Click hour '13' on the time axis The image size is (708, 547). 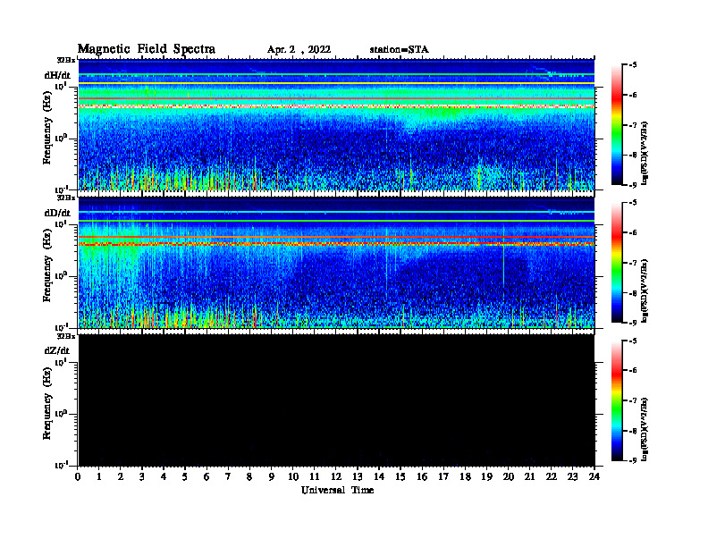coord(358,477)
